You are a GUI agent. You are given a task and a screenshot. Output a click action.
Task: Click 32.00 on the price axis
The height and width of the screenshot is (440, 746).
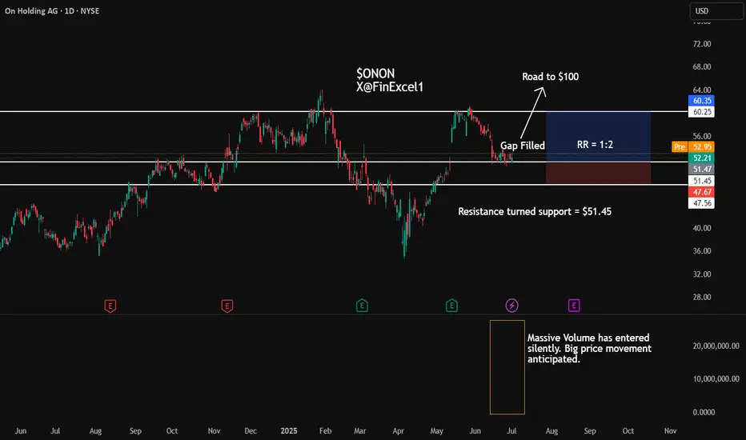click(x=702, y=274)
